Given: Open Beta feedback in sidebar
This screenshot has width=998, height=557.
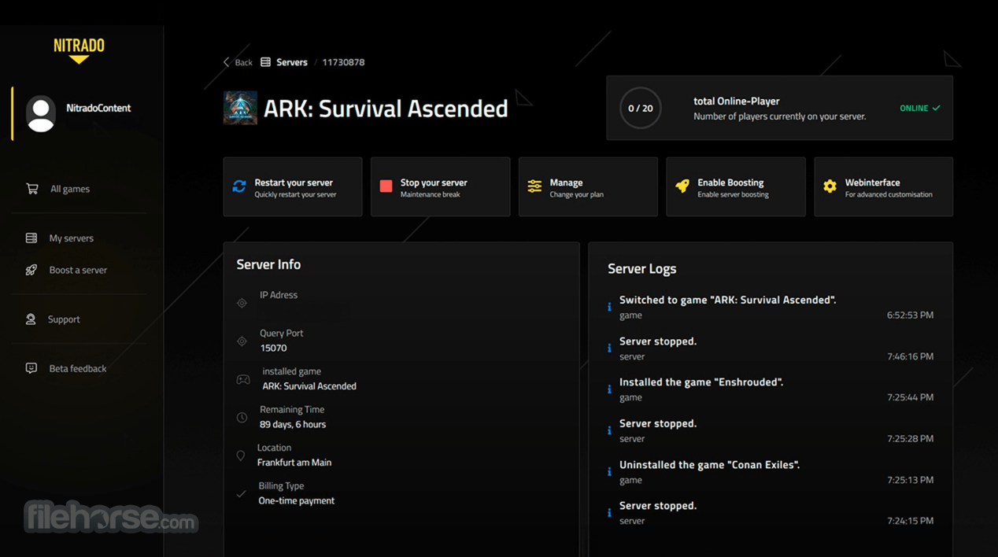Looking at the screenshot, I should click(79, 368).
